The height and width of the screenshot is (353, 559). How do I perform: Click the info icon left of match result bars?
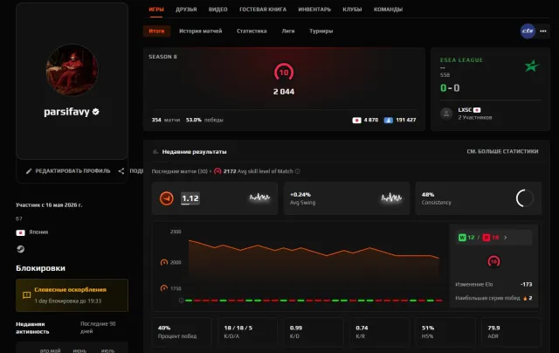(181, 301)
